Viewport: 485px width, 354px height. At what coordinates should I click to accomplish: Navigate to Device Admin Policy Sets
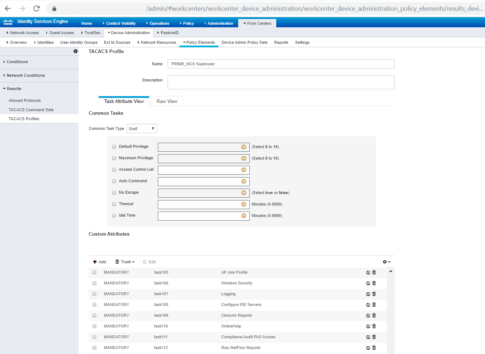click(x=244, y=42)
